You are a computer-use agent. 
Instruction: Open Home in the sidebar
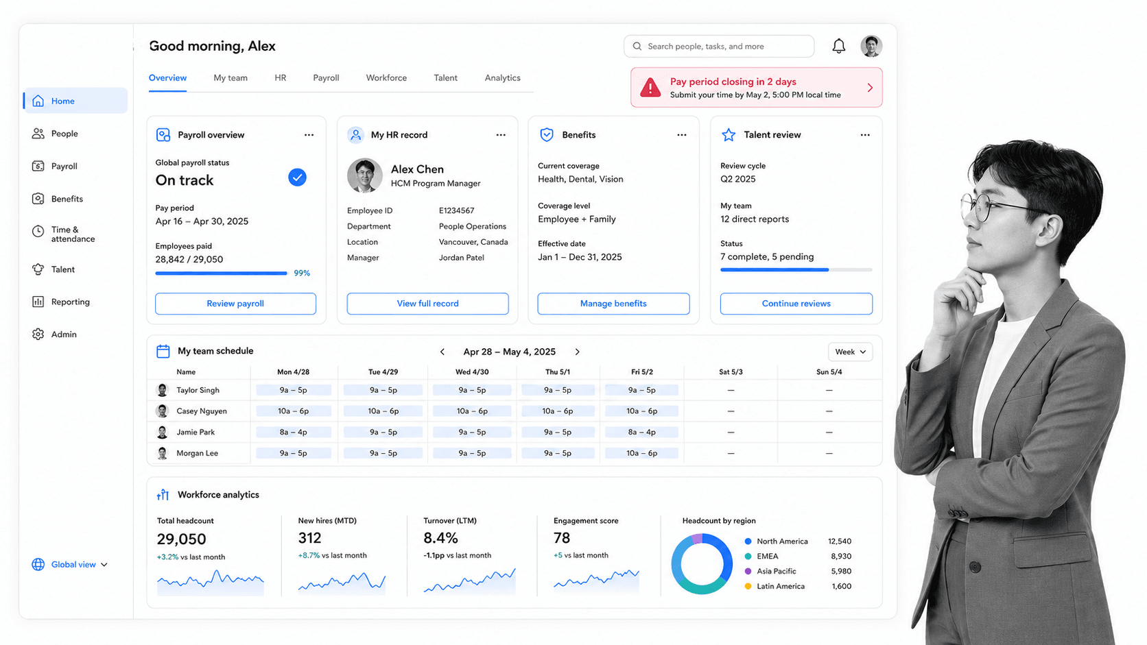[75, 101]
